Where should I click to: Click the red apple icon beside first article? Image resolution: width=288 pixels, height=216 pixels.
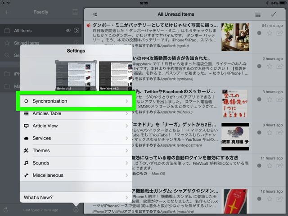coord(89,25)
